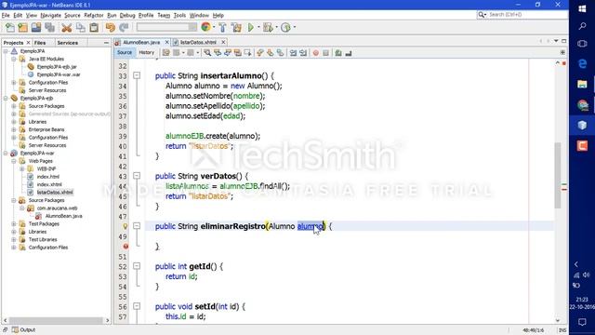Open the project configuration combo box
Image resolution: width=595 pixels, height=335 pixels.
point(167,27)
